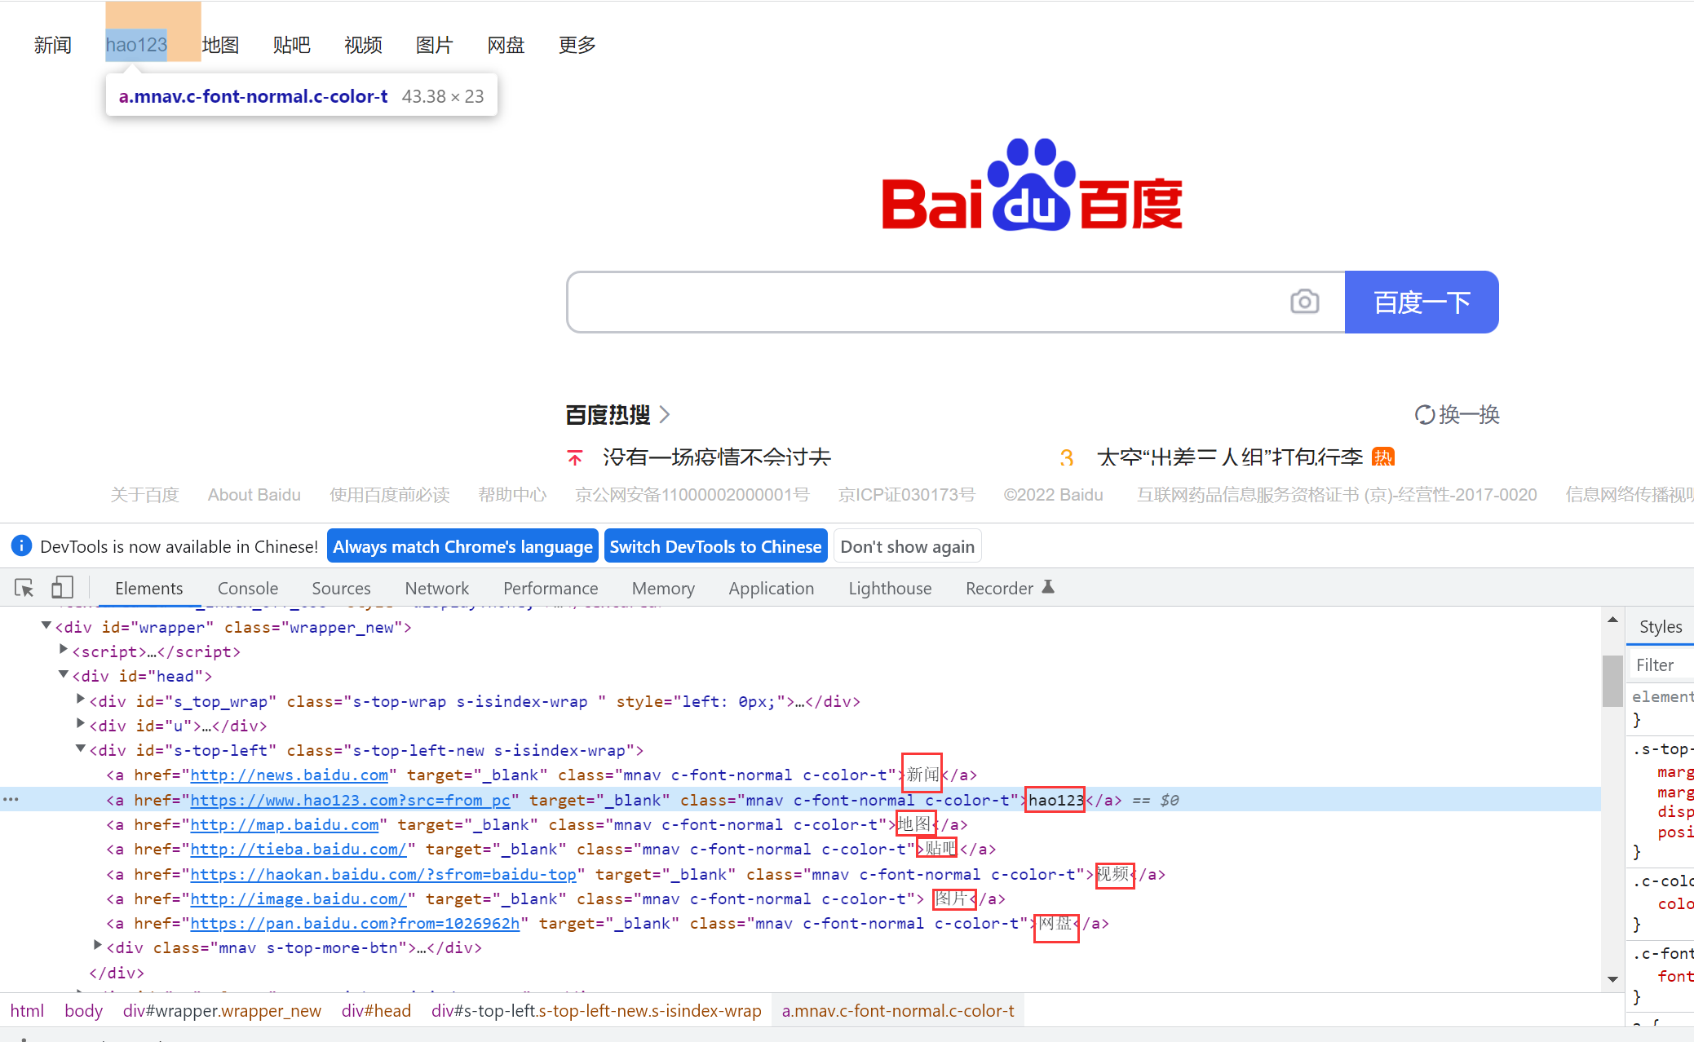Click the http://map.baidu.com href link

click(x=285, y=824)
